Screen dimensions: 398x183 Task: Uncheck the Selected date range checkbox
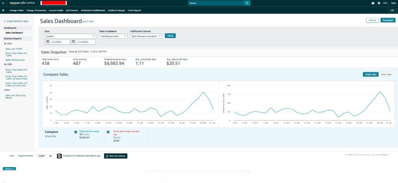(76, 132)
